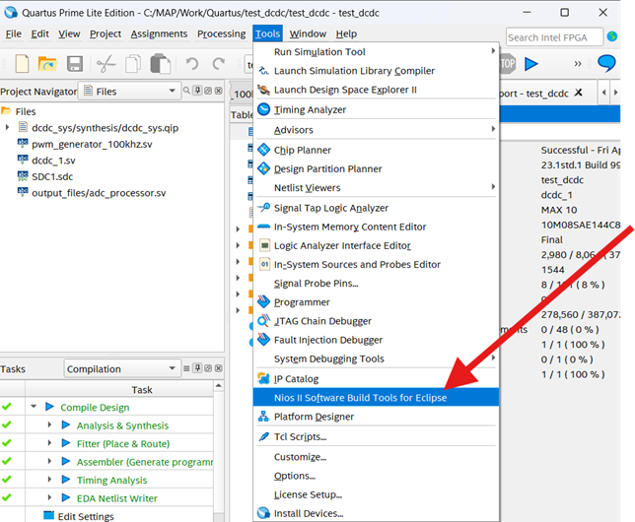Click Install Devices menu entry
This screenshot has width=635, height=522.
coord(377,513)
